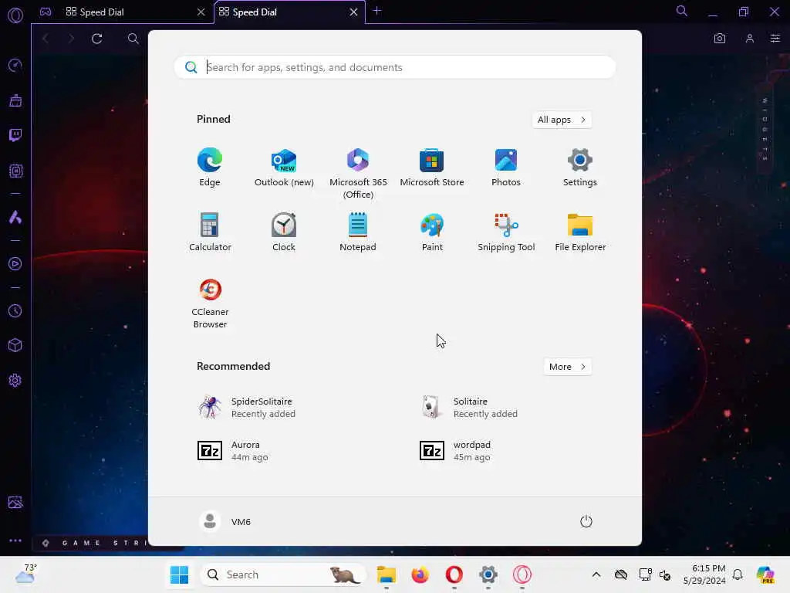Image resolution: width=790 pixels, height=593 pixels.
Task: Open the power options button
Action: pos(586,521)
